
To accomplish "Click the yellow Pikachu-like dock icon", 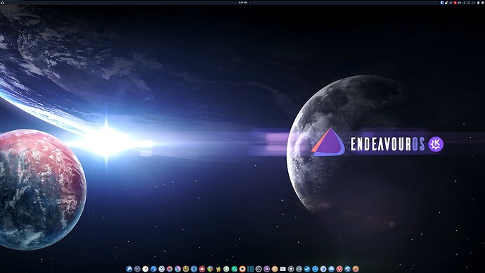I will click(218, 269).
